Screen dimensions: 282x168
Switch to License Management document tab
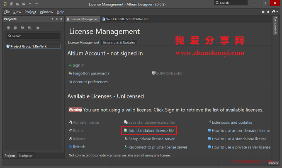pyautogui.click(x=83, y=19)
